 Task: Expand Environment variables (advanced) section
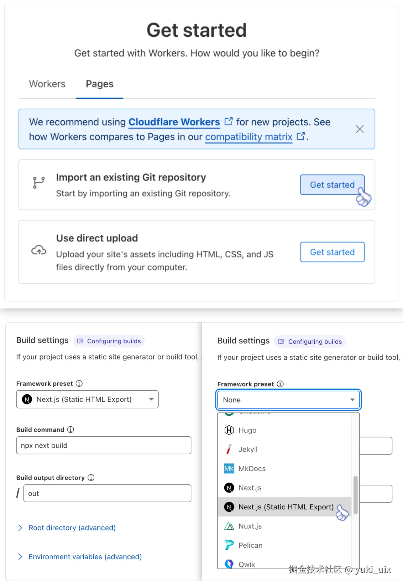tap(85, 557)
